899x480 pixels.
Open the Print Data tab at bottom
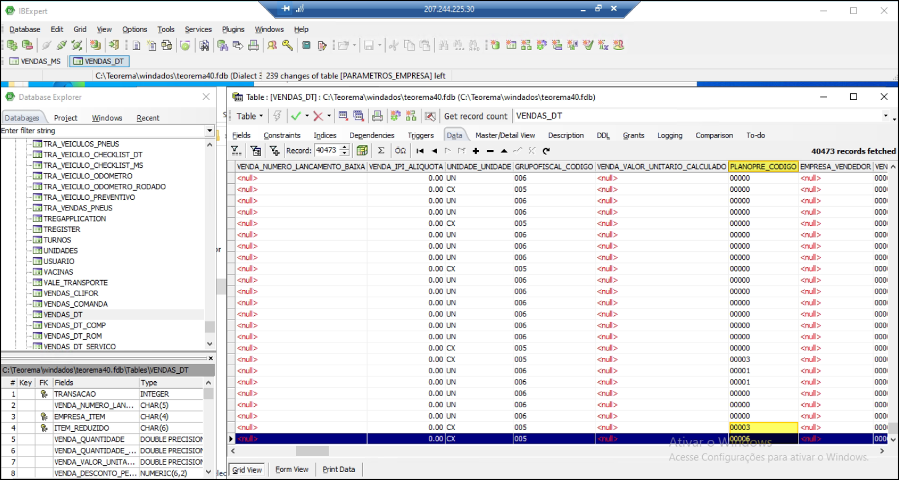pyautogui.click(x=339, y=470)
